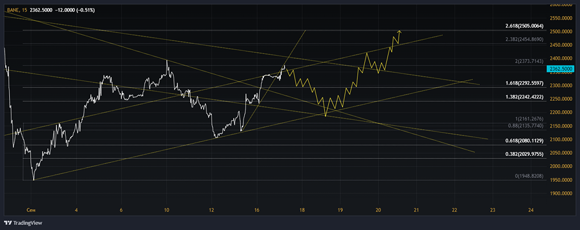Click the 2362.5000 last price in chart header
Image resolution: width=580 pixels, height=230 pixels.
point(41,10)
